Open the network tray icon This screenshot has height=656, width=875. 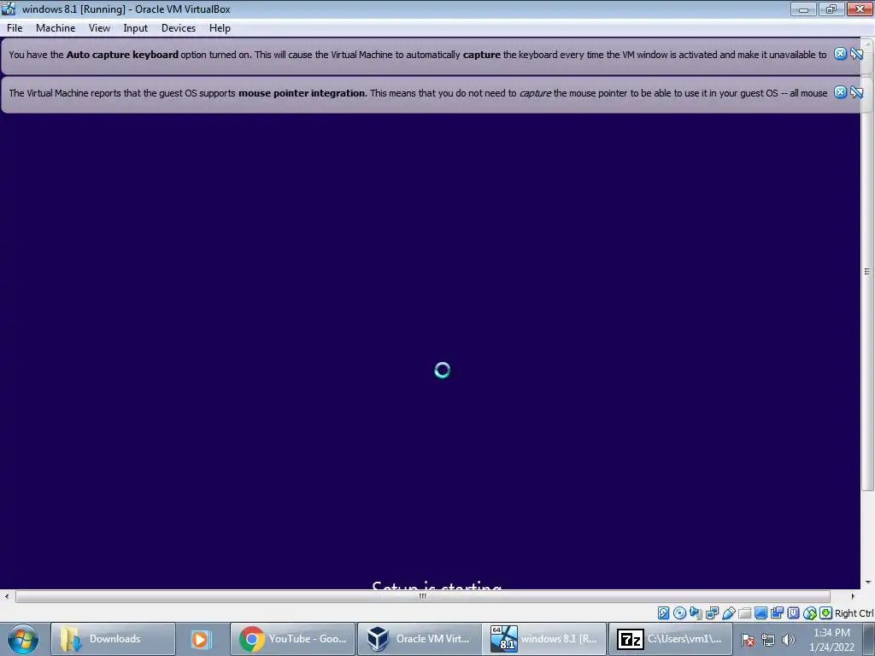(x=768, y=640)
